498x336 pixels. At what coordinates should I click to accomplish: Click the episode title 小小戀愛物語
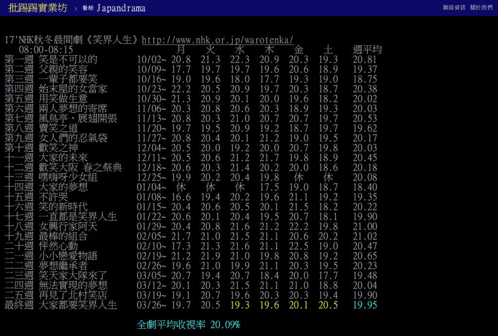click(x=68, y=256)
